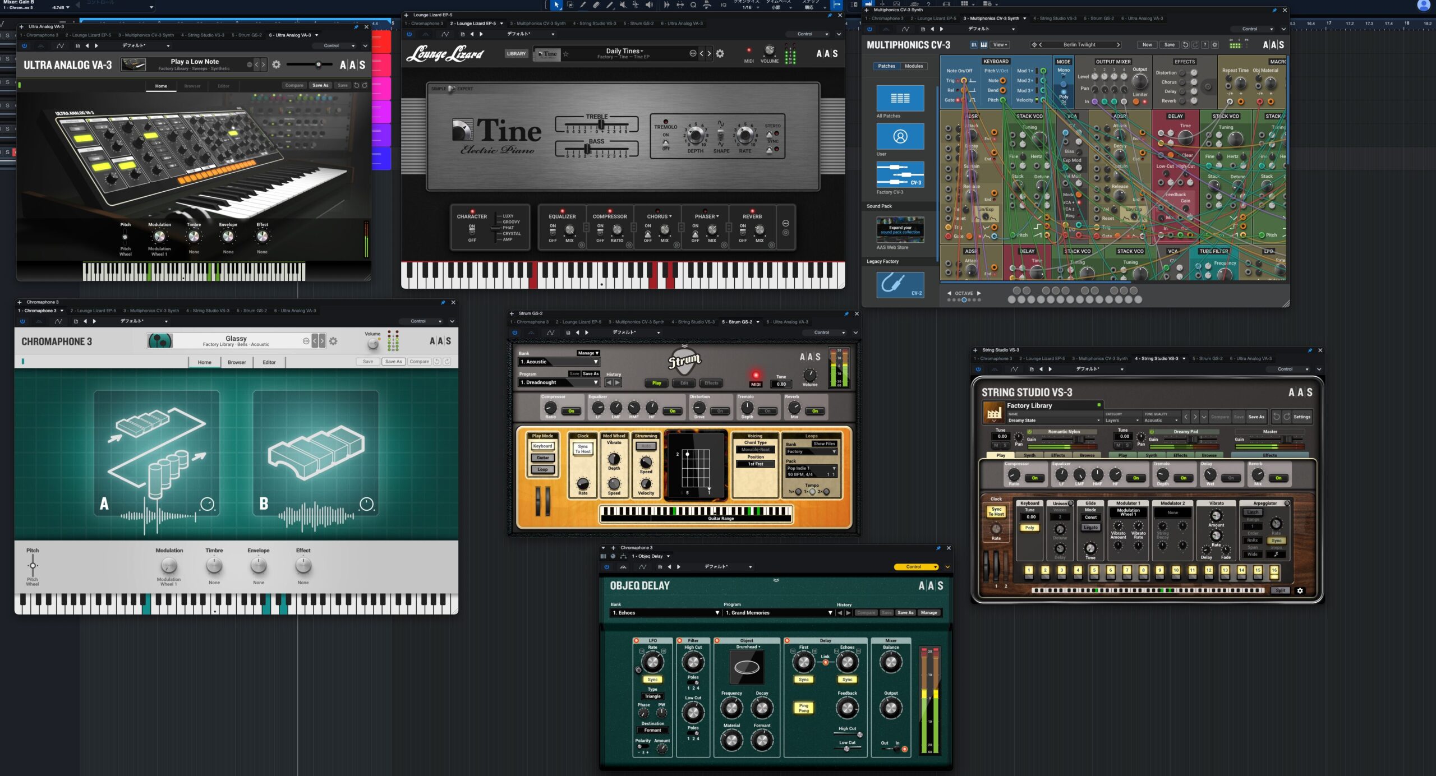Click Save As in String Studio
This screenshot has width=1436, height=776.
1256,417
